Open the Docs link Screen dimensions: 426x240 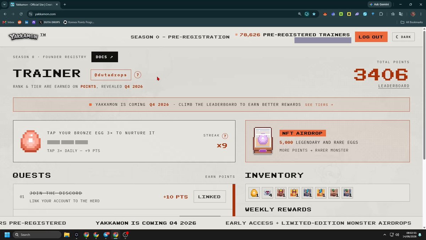click(x=104, y=57)
